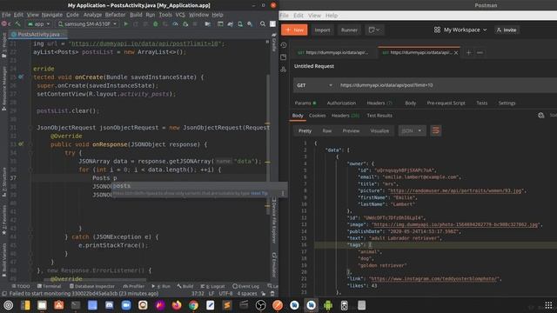Open the samsung SM-A510F device dropdown
The image size is (557, 313).
tap(87, 23)
